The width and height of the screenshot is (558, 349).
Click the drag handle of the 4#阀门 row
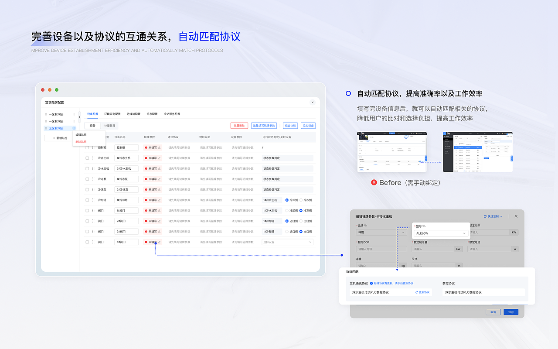pos(93,242)
